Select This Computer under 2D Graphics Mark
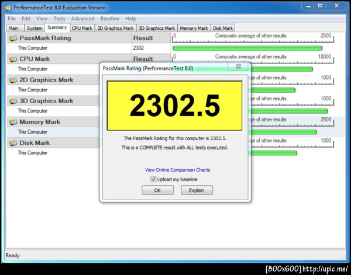This screenshot has width=351, height=275. pyautogui.click(x=32, y=90)
